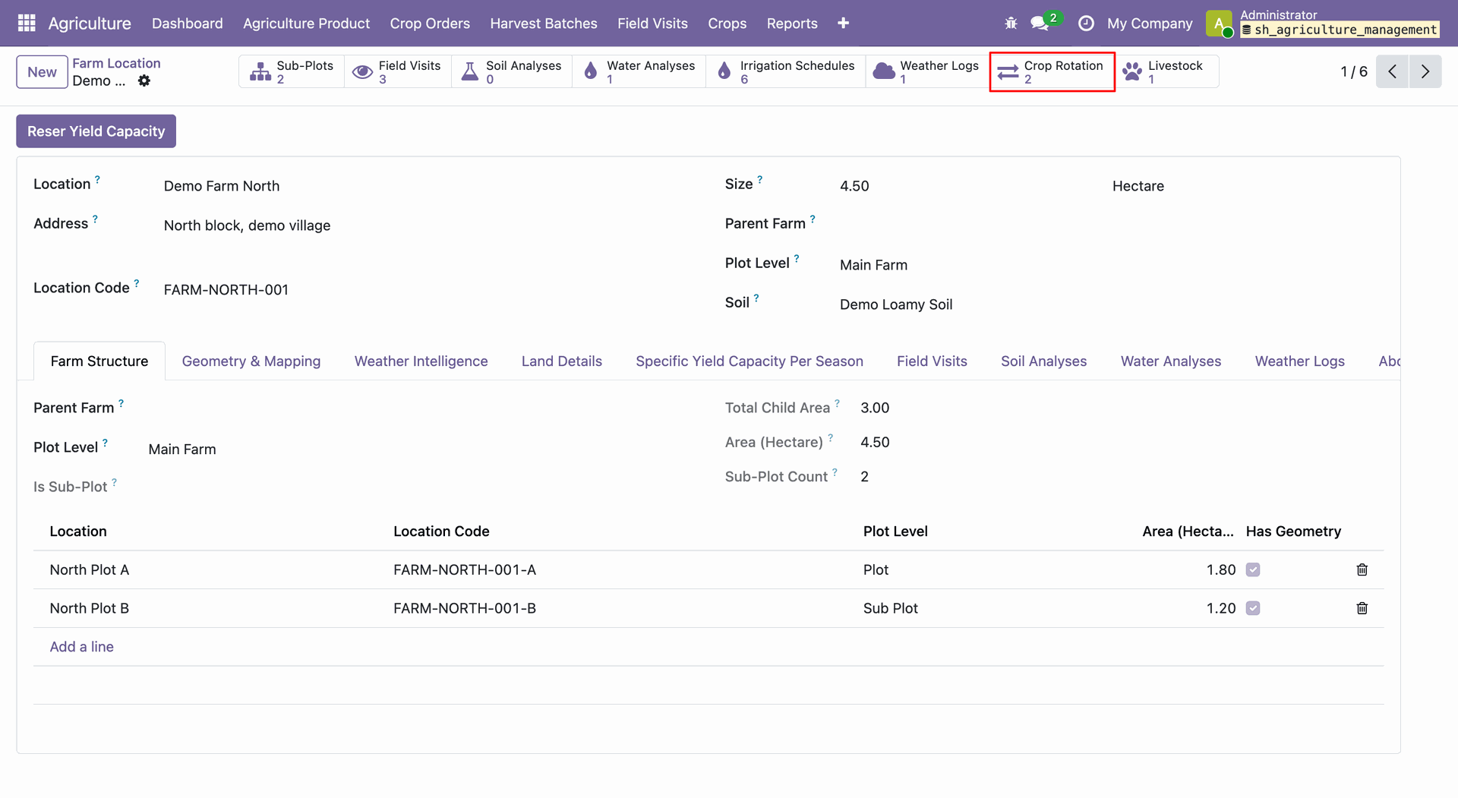Open Irrigation Schedules smart button
The width and height of the screenshot is (1458, 798).
point(786,71)
